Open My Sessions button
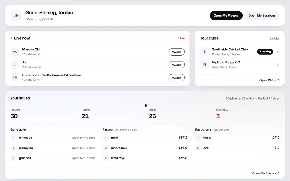The height and width of the screenshot is (181, 290). click(x=262, y=15)
